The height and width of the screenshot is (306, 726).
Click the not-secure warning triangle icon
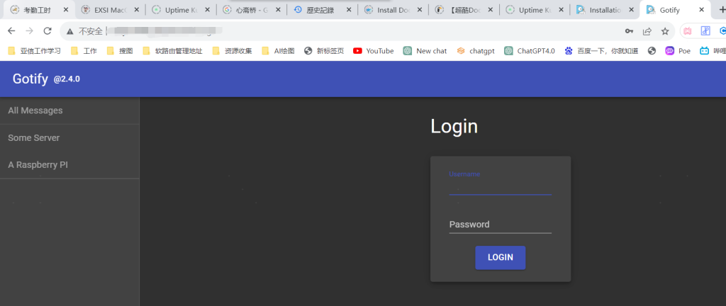click(x=70, y=31)
